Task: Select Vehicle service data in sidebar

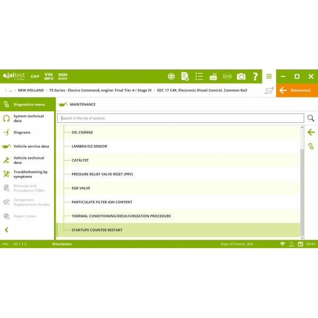Action: [x=31, y=146]
